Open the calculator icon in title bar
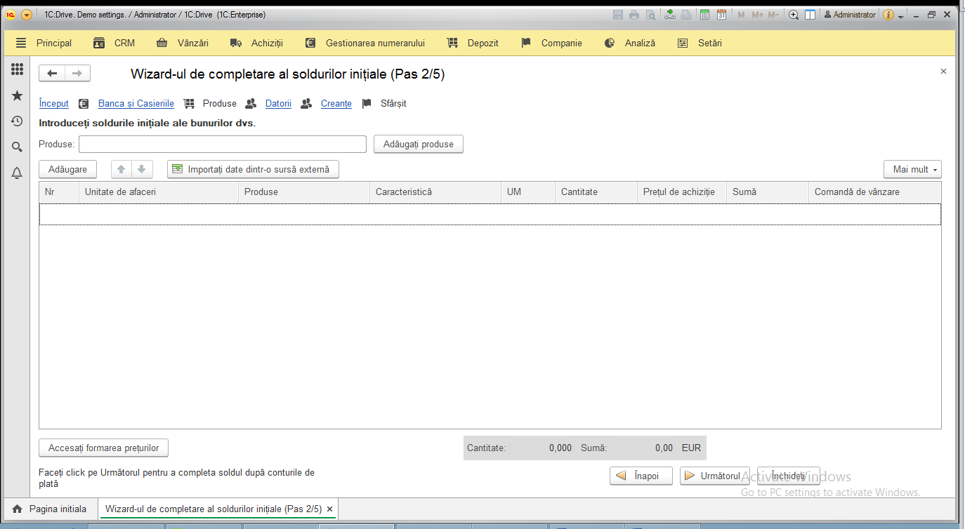 (x=704, y=15)
